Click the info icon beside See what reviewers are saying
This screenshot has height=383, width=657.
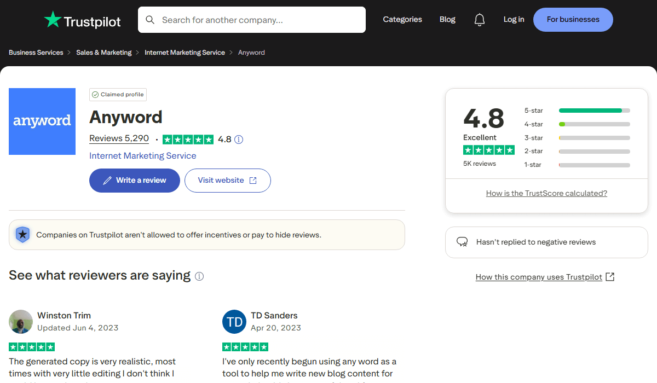(199, 276)
